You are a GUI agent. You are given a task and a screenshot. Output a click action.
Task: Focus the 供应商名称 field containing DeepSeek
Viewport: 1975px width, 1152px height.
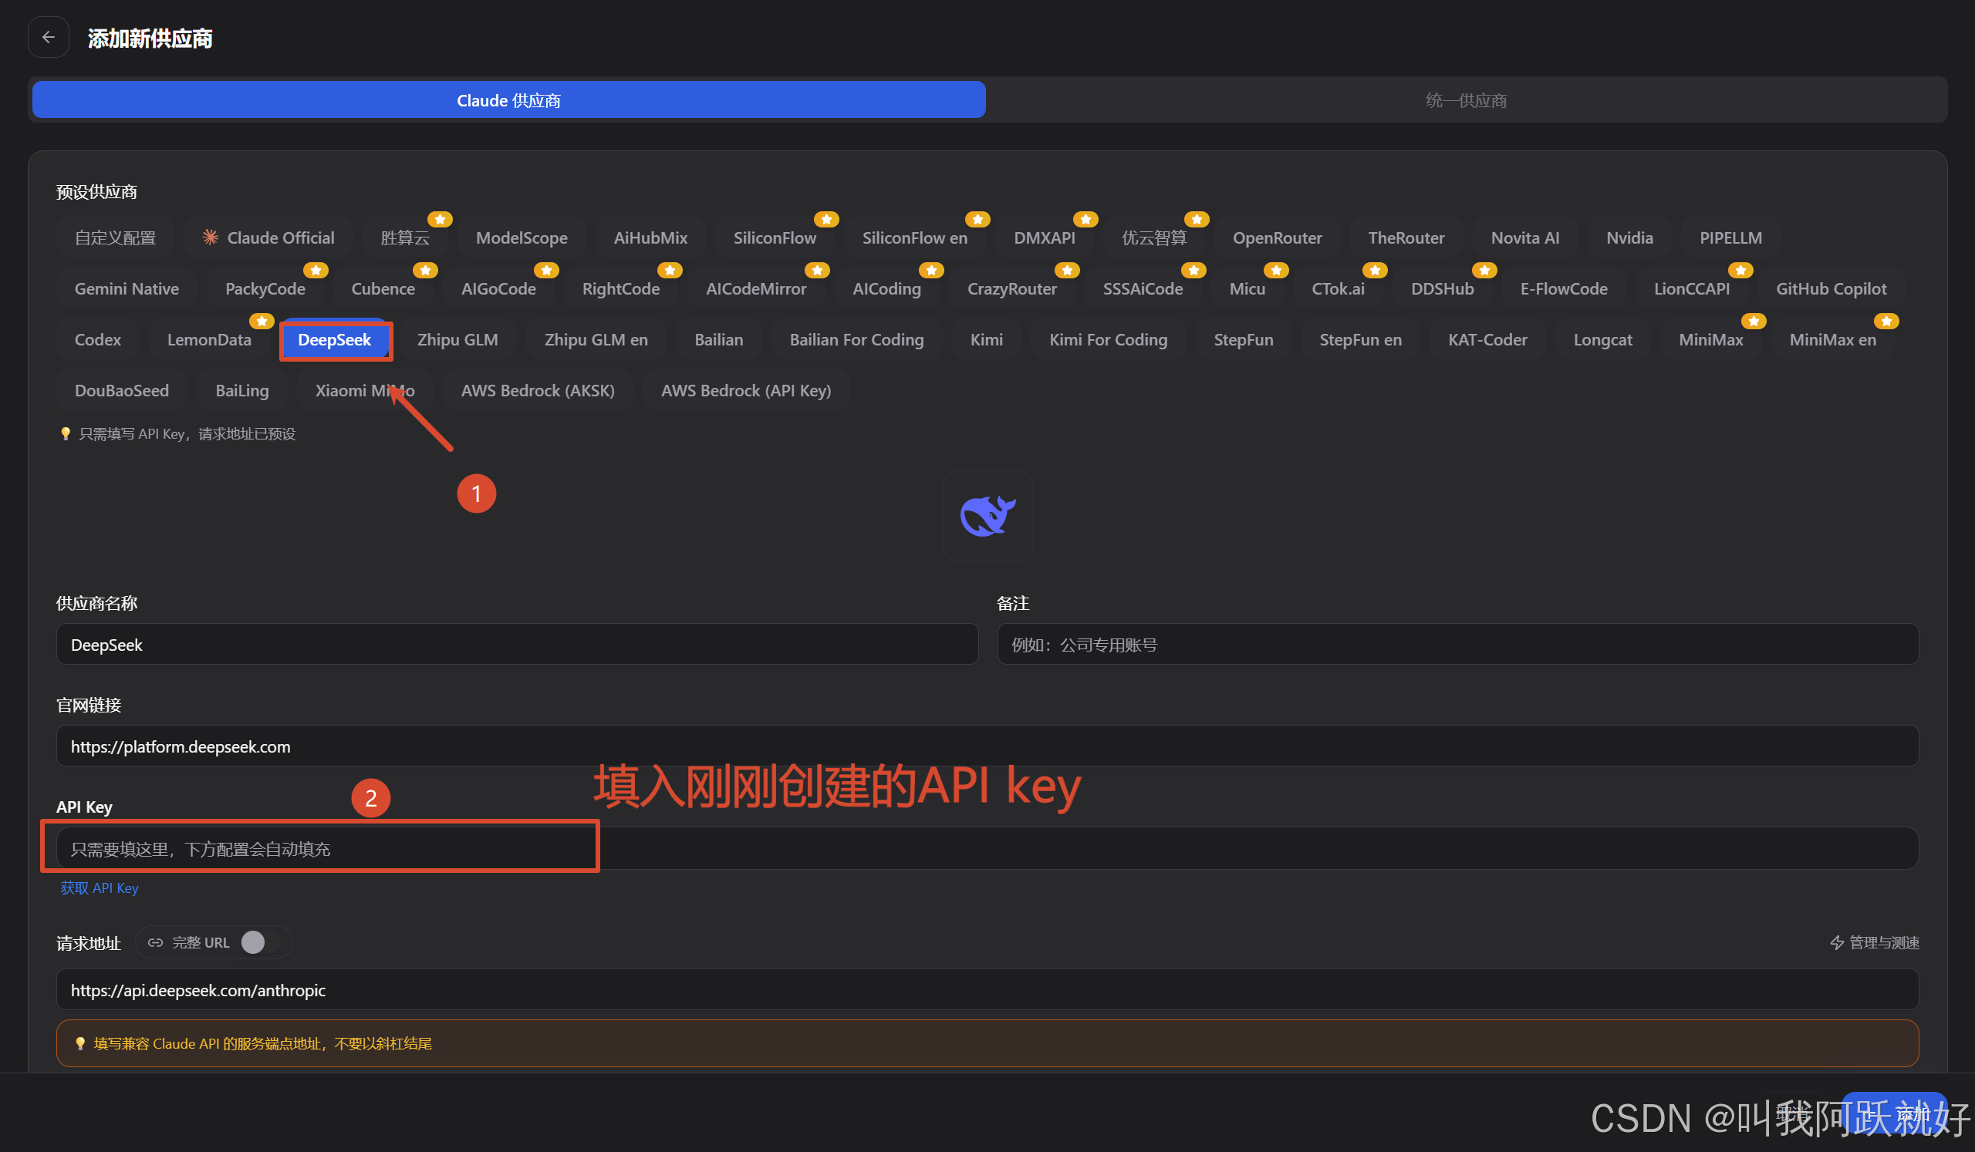[x=517, y=645]
